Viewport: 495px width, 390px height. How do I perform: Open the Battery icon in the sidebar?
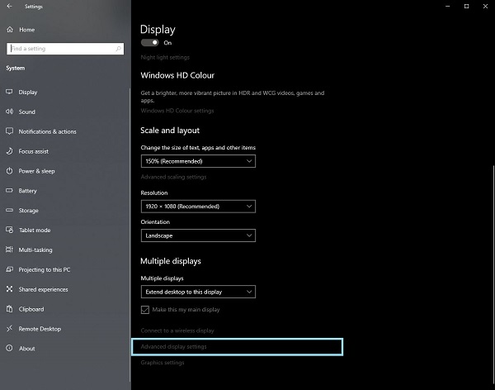point(10,191)
